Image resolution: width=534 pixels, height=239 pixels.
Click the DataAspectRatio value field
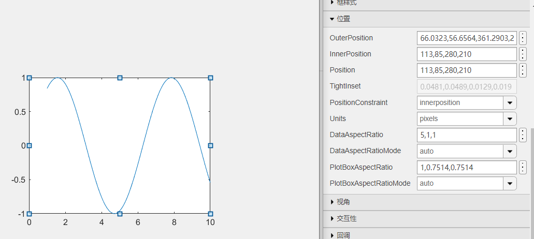[x=466, y=135]
